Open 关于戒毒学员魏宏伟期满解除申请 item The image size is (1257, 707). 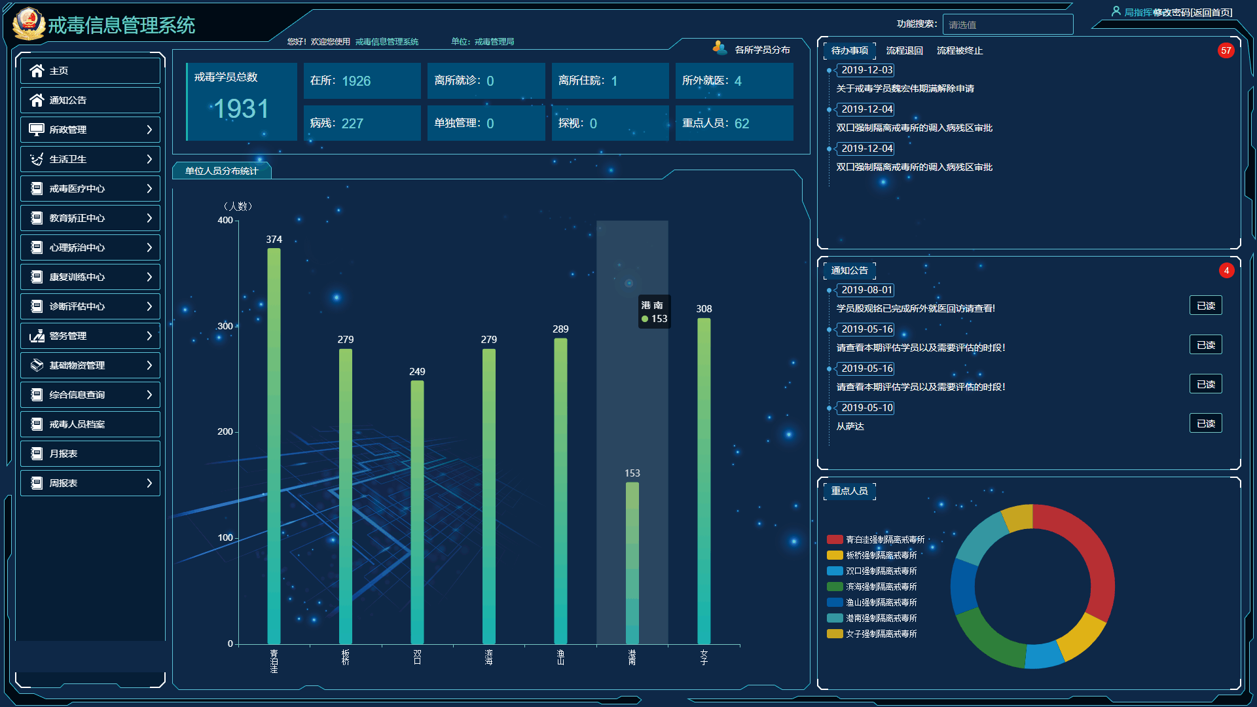tap(905, 88)
